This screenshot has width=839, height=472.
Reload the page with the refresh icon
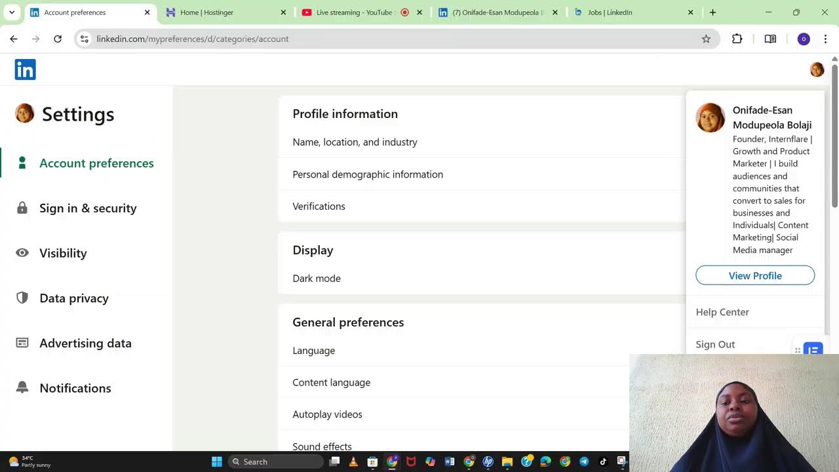[58, 39]
